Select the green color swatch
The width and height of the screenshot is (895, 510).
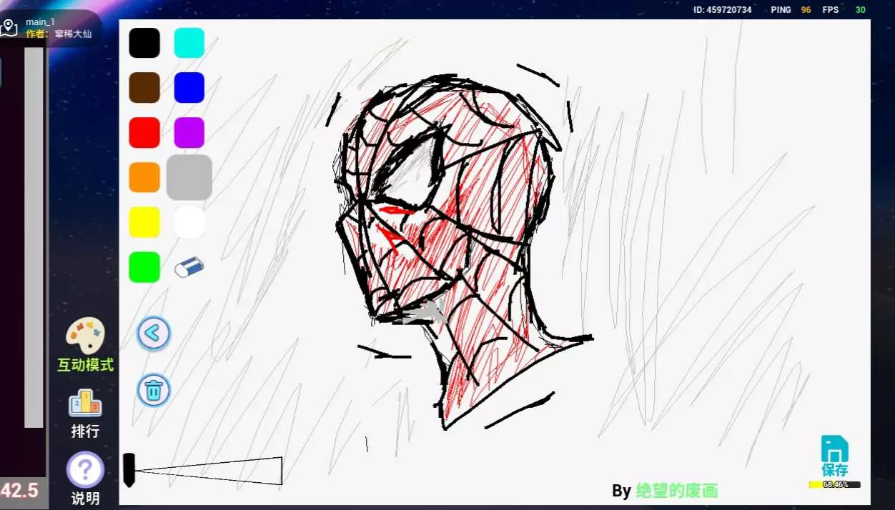(x=144, y=267)
